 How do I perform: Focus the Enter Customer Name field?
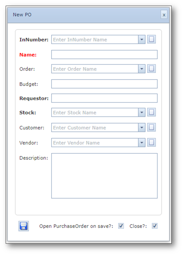[95, 127]
